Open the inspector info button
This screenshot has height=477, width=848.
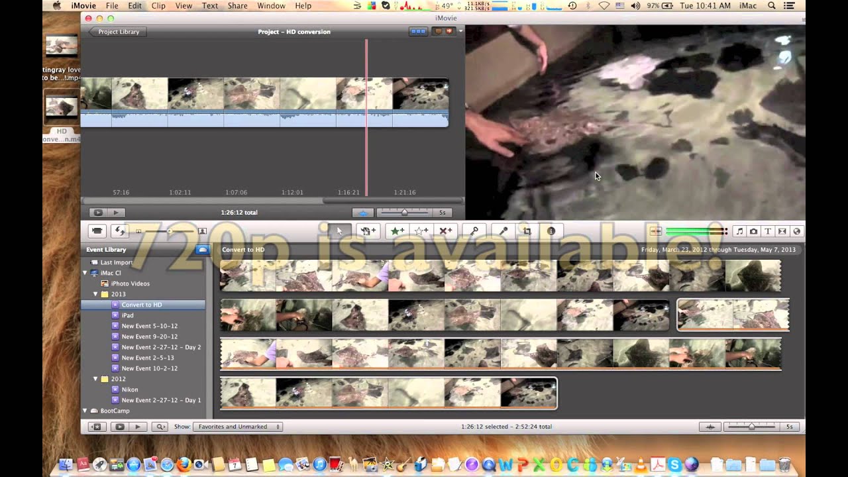pos(551,231)
